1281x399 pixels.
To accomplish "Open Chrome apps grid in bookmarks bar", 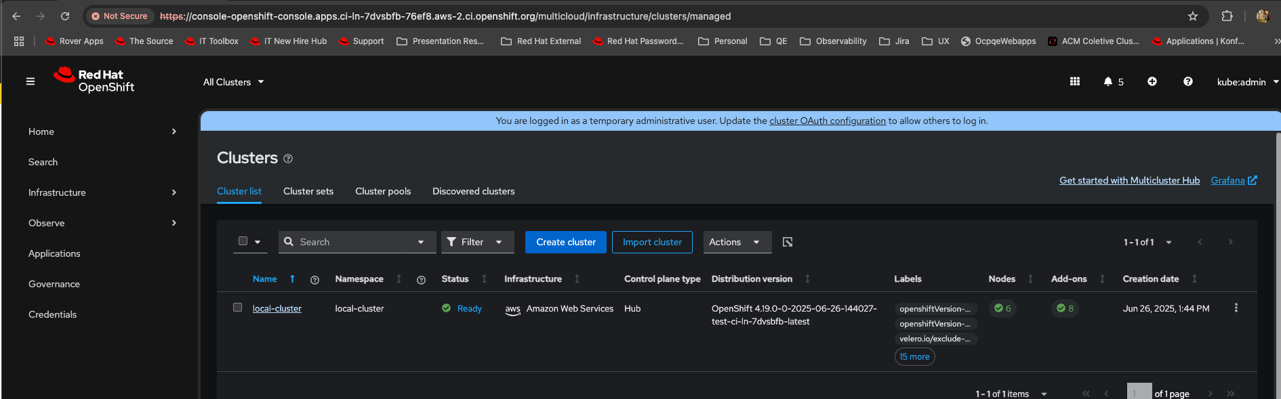I will click(19, 41).
